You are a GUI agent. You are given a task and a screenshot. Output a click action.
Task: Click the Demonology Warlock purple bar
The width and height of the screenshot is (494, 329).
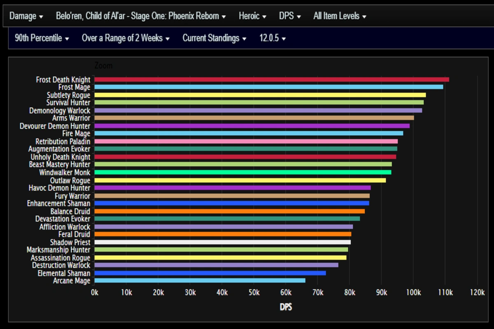(259, 110)
